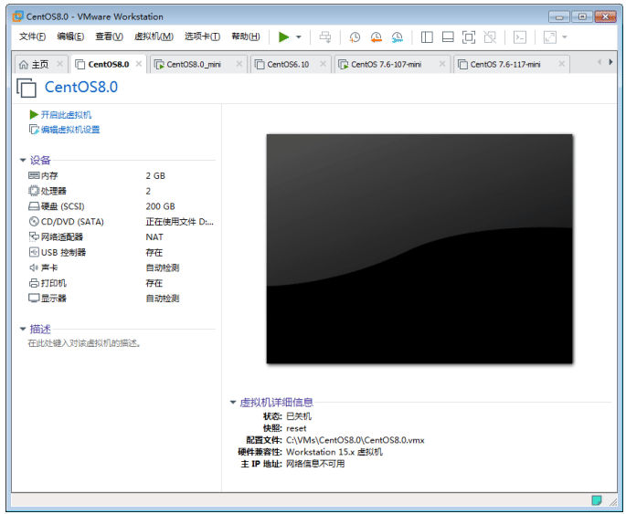Collapse the 设备 section
626x514 pixels.
coord(23,161)
